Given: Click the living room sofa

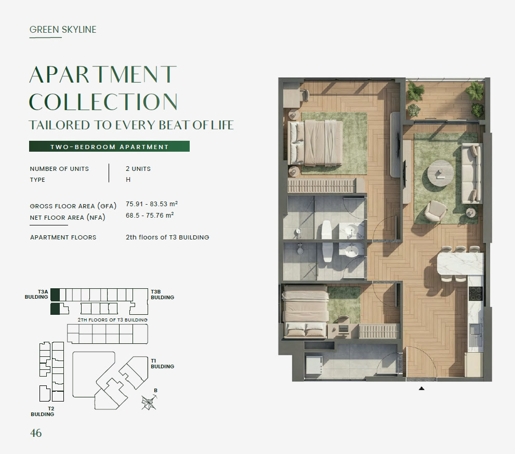Looking at the screenshot, I should point(472,173).
